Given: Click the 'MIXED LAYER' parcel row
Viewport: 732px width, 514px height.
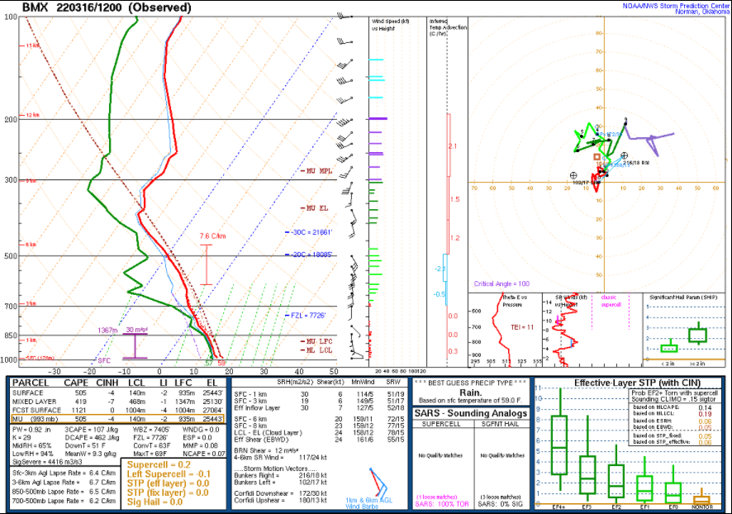Looking at the screenshot, I should [x=117, y=402].
